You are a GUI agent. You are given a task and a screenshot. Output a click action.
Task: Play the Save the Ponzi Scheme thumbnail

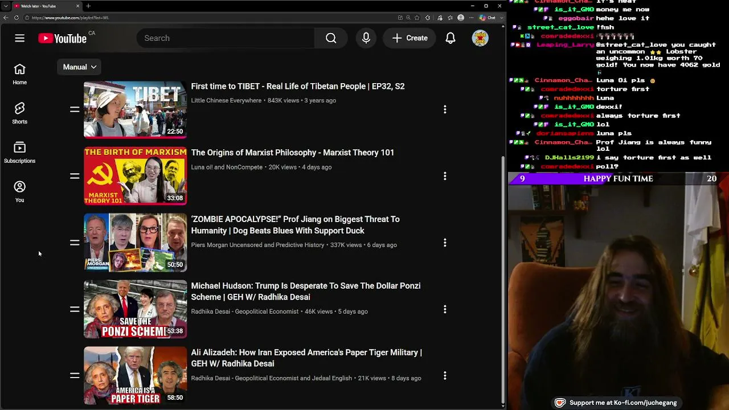click(x=135, y=309)
